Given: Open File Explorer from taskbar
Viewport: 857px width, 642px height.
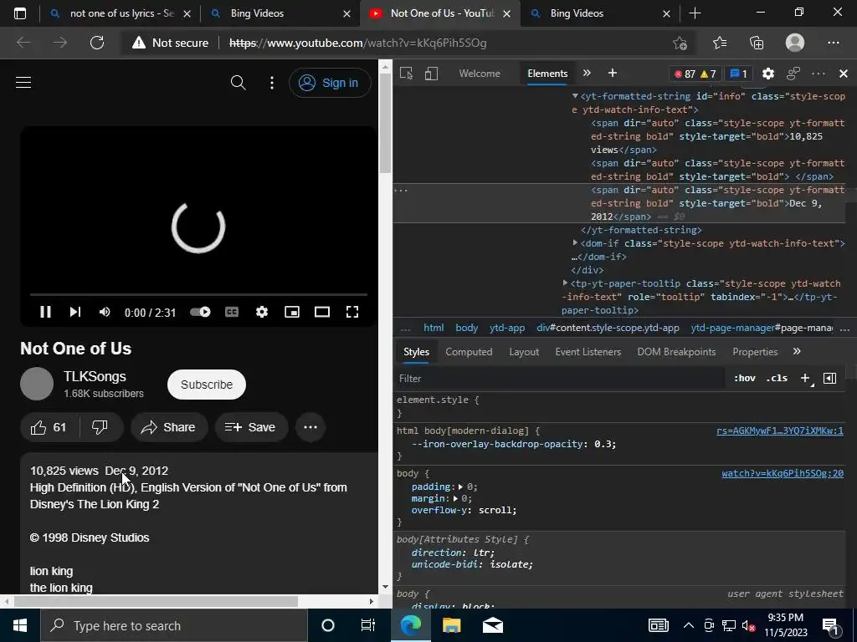Looking at the screenshot, I should pyautogui.click(x=451, y=625).
